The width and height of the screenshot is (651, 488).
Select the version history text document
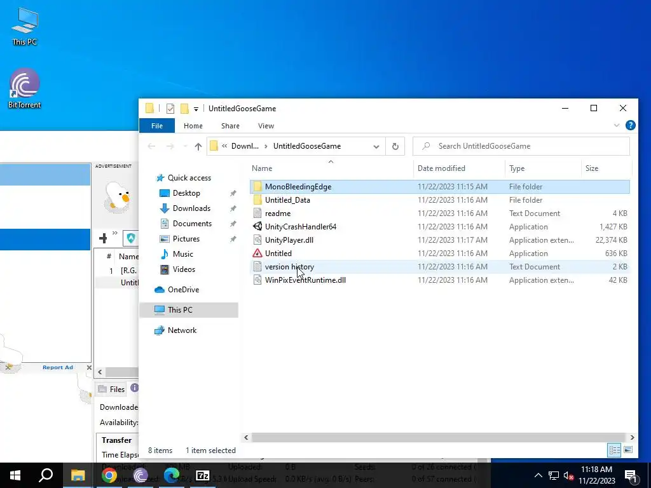(440, 267)
